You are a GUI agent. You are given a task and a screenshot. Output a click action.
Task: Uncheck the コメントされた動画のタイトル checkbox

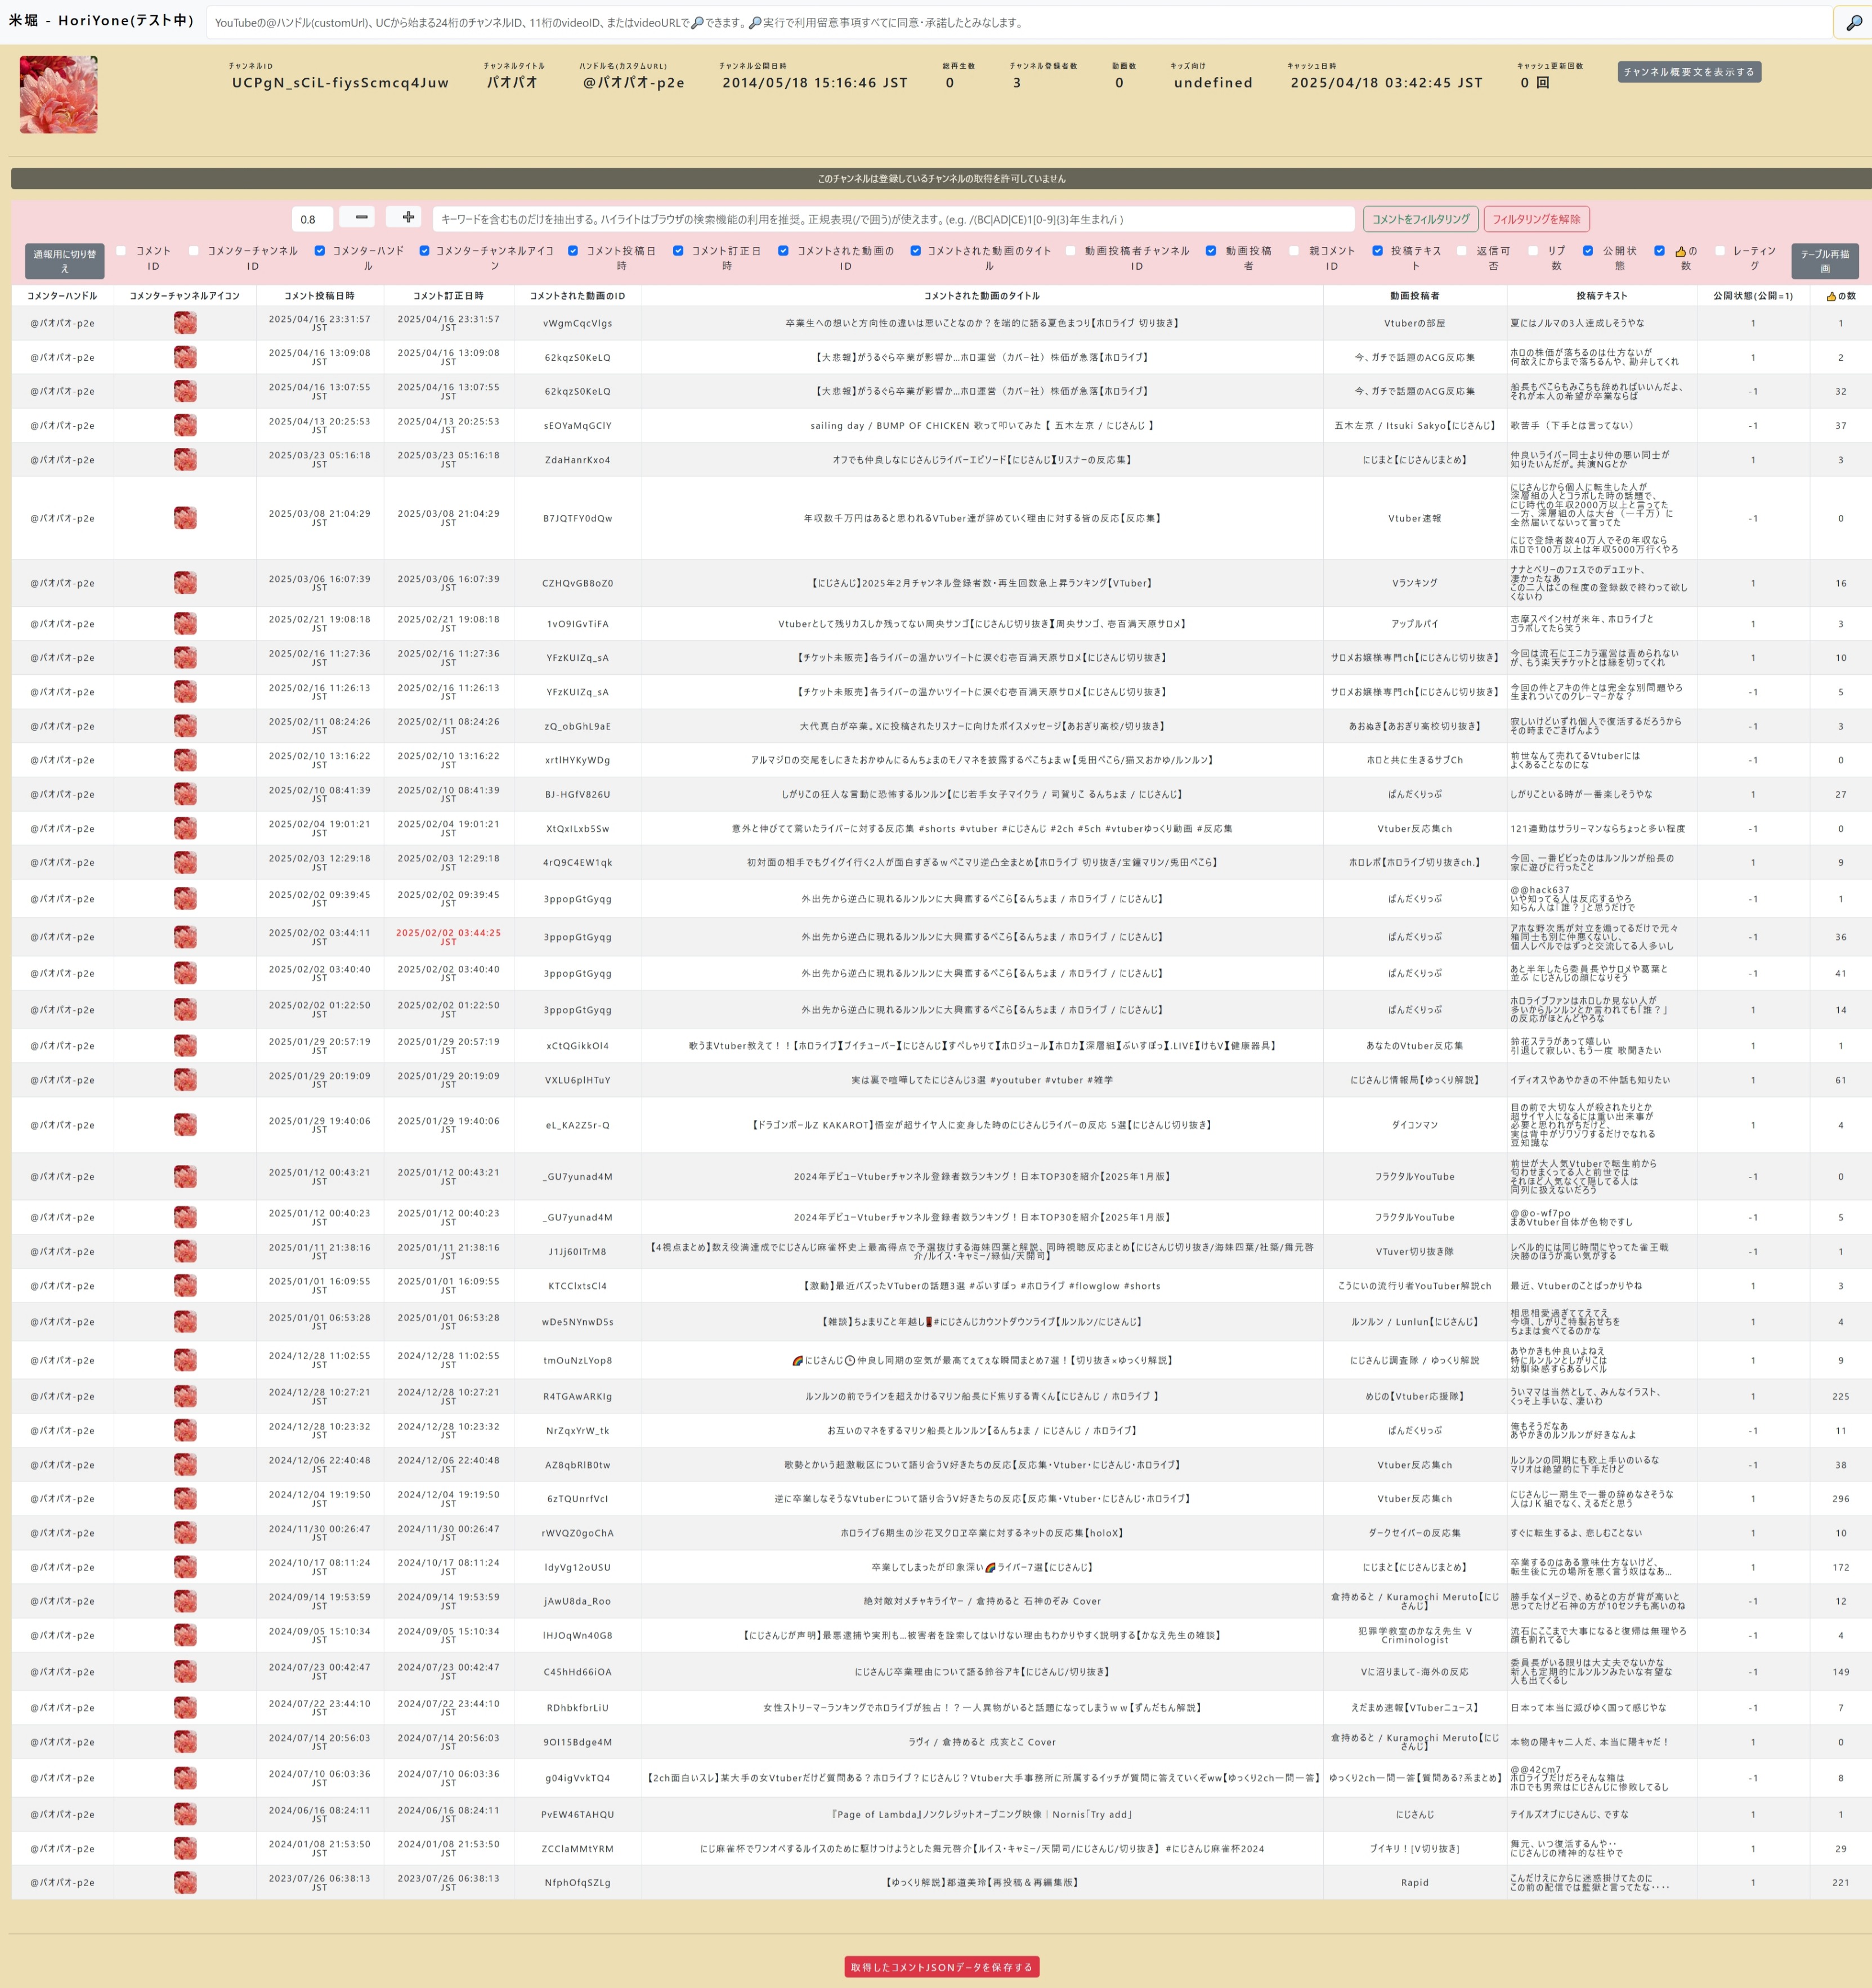tap(915, 251)
